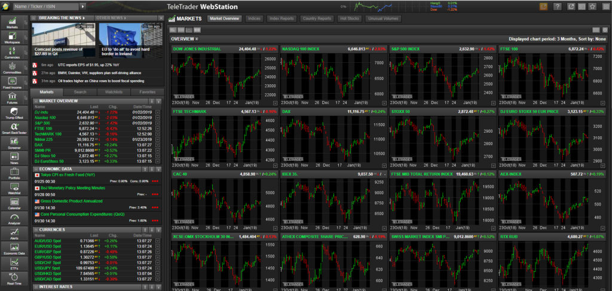Open the Alerts sidebar icon
The height and width of the screenshot is (291, 612).
coord(13,234)
